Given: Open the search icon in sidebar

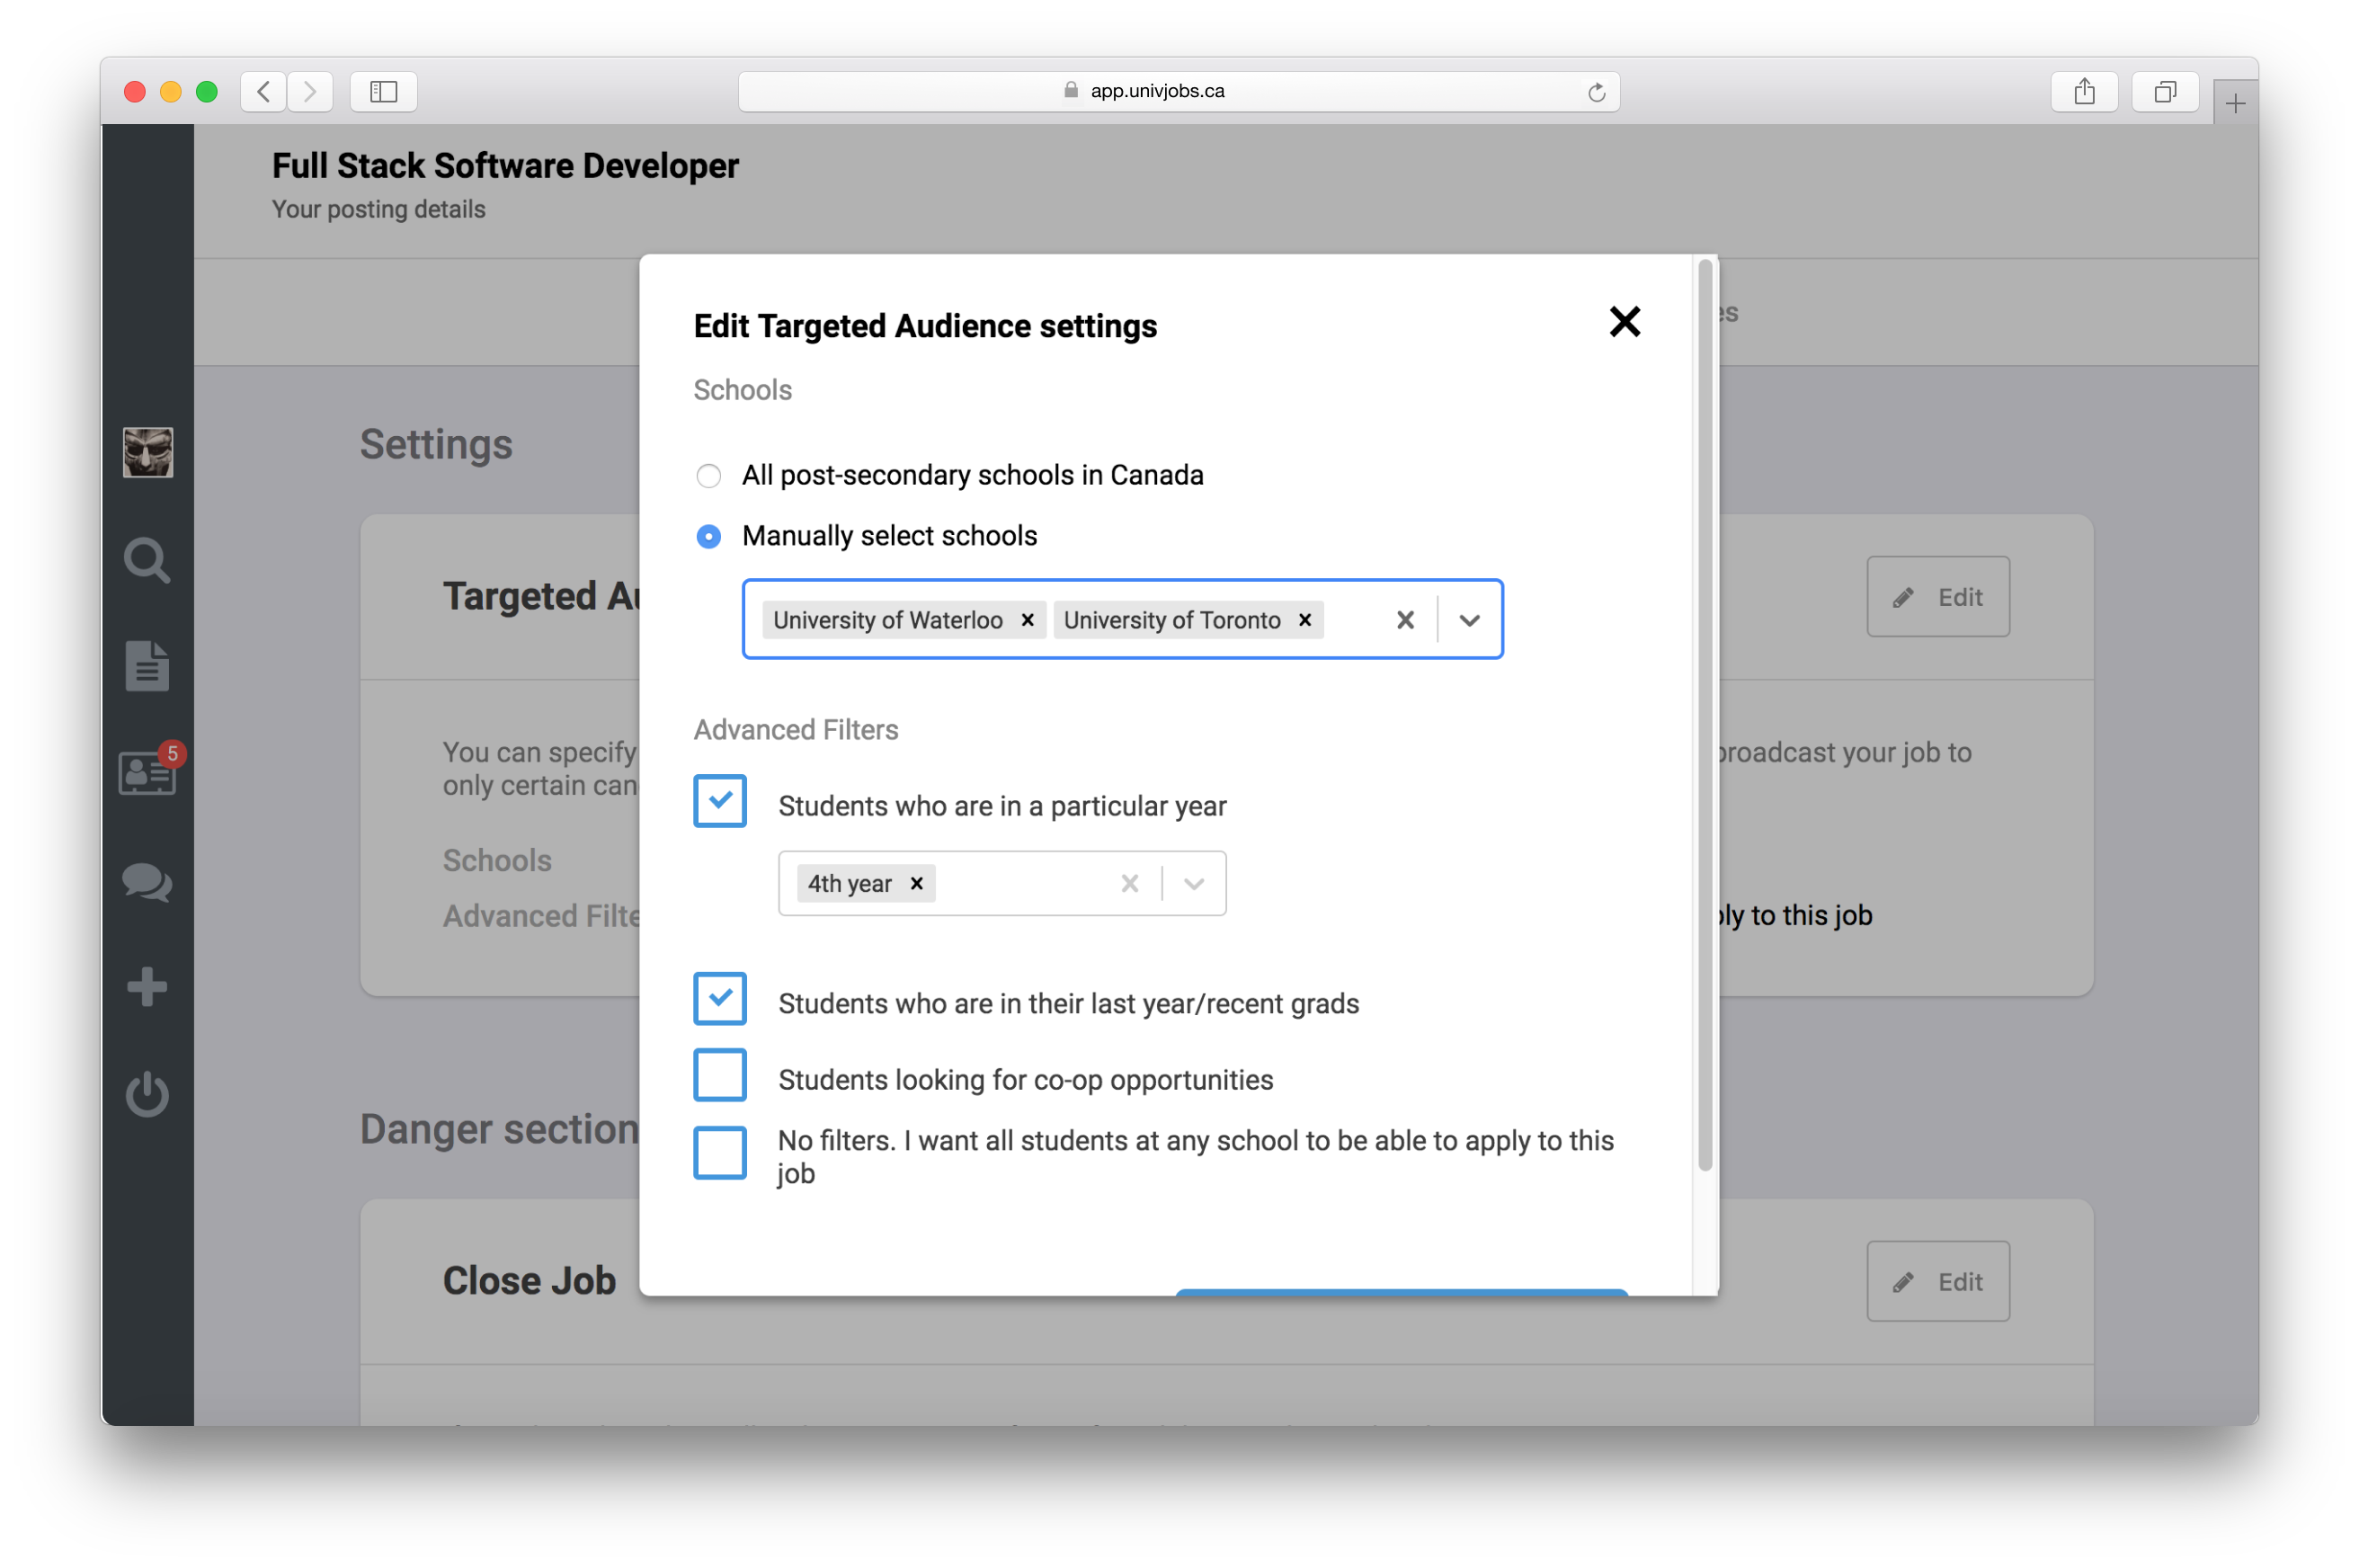Looking at the screenshot, I should click(147, 560).
